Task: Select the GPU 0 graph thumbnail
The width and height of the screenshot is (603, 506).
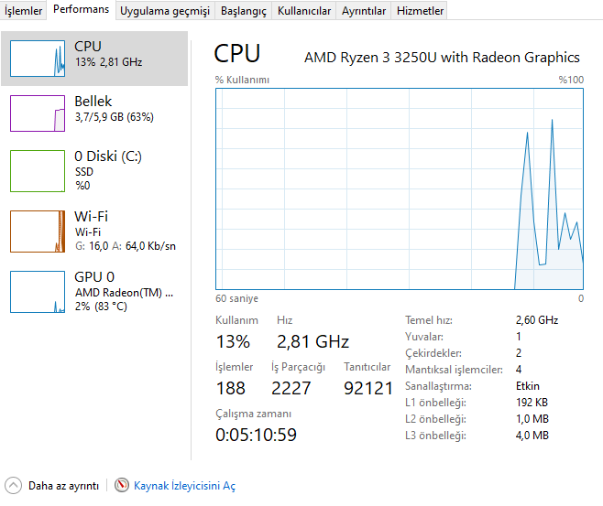Action: (38, 291)
